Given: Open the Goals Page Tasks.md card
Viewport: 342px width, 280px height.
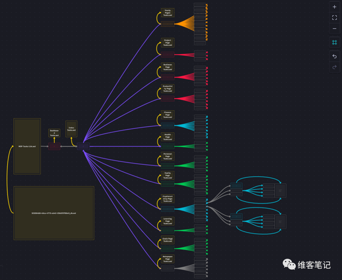Looking at the screenshot, I should tap(168, 240).
